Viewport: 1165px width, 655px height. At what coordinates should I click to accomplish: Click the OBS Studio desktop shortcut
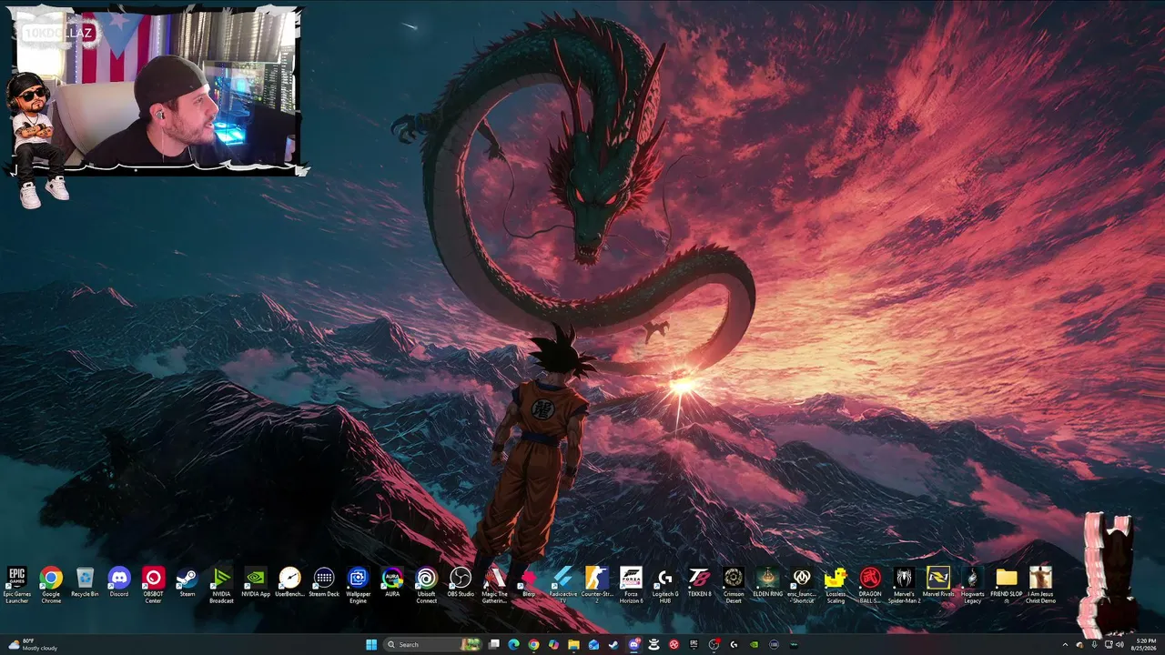coord(461,582)
